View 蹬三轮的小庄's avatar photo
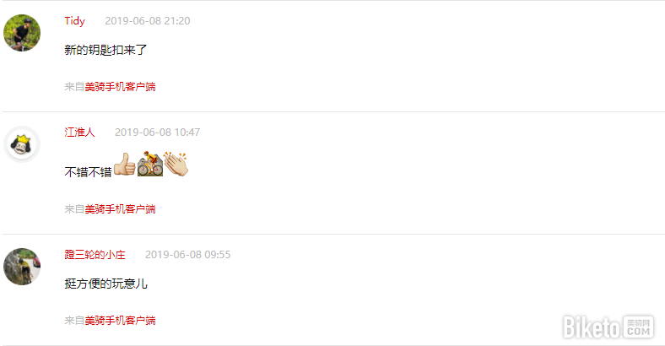This screenshot has height=346, width=665. [x=22, y=267]
